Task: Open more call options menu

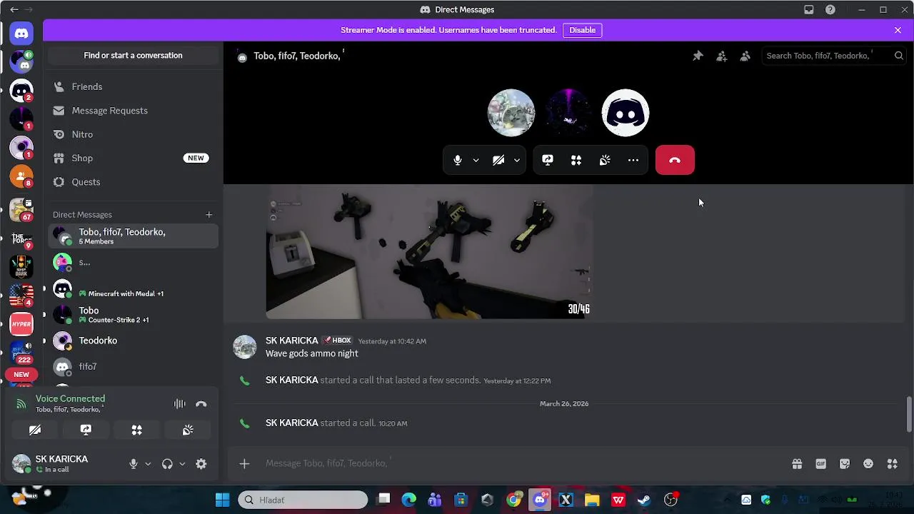Action: pos(633,160)
